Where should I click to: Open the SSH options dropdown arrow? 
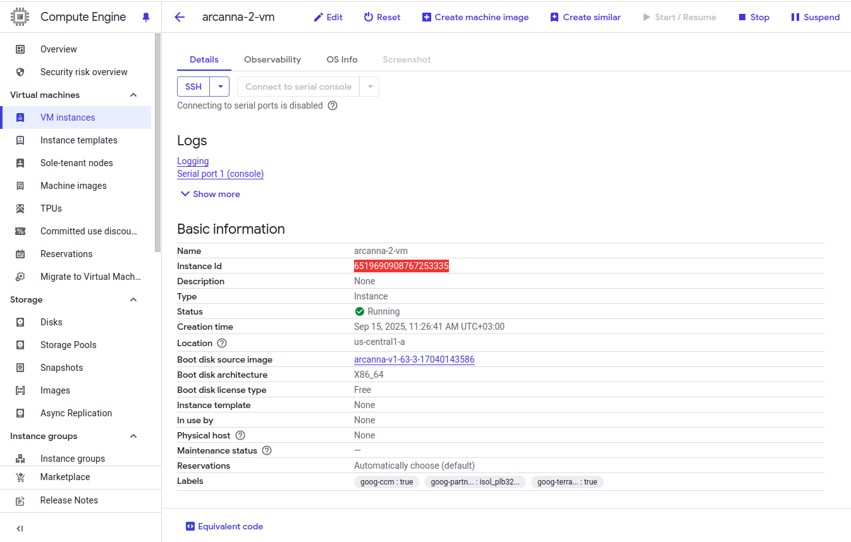pyautogui.click(x=219, y=87)
